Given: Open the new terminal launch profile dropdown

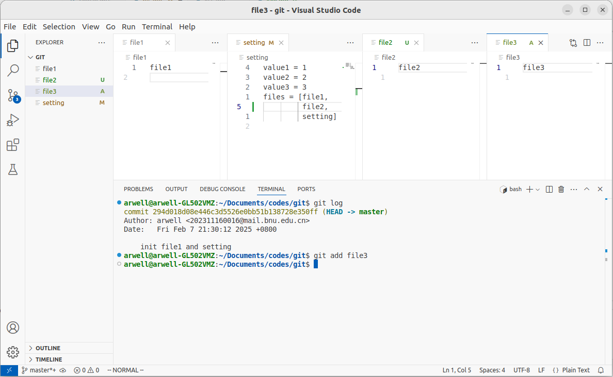Looking at the screenshot, I should tap(538, 190).
